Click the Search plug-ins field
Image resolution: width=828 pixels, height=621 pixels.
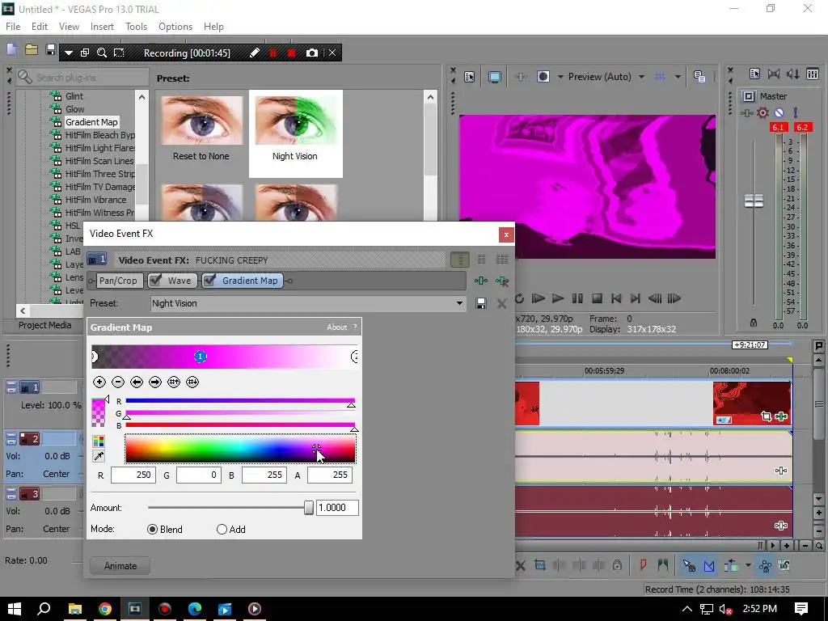(83, 77)
